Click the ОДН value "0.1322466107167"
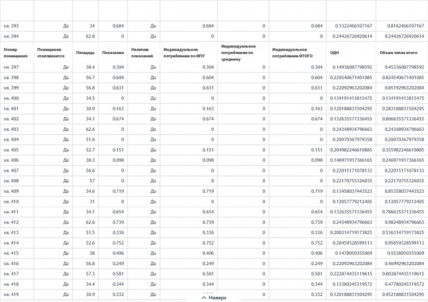This screenshot has height=302, width=428. tap(354, 26)
